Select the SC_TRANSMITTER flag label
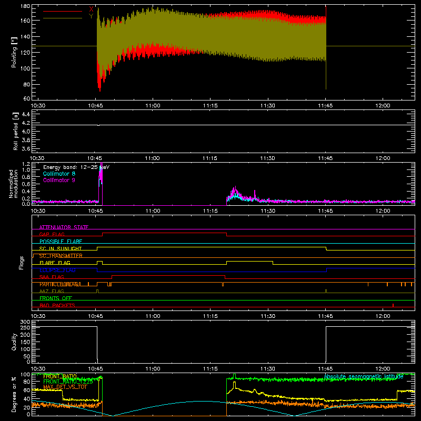Screen dimensions: 421x421 click(61, 256)
